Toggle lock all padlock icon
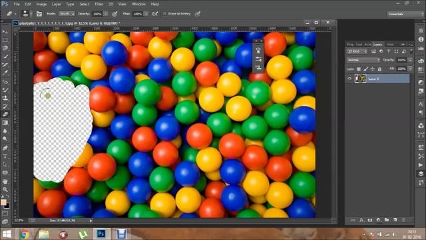 coord(379,69)
